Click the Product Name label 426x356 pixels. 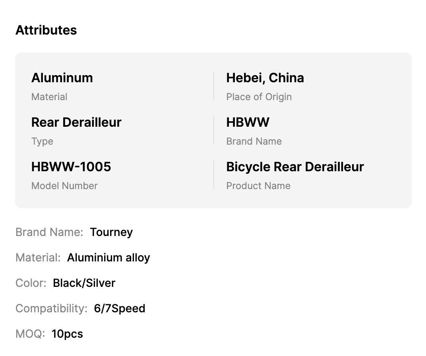pyautogui.click(x=258, y=186)
